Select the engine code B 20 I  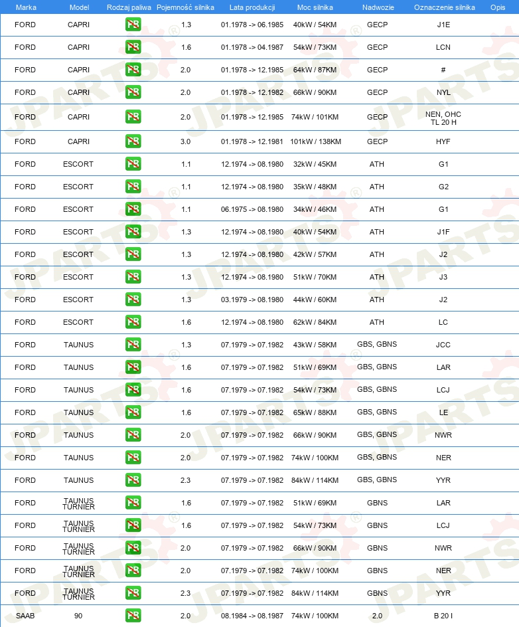pyautogui.click(x=443, y=616)
